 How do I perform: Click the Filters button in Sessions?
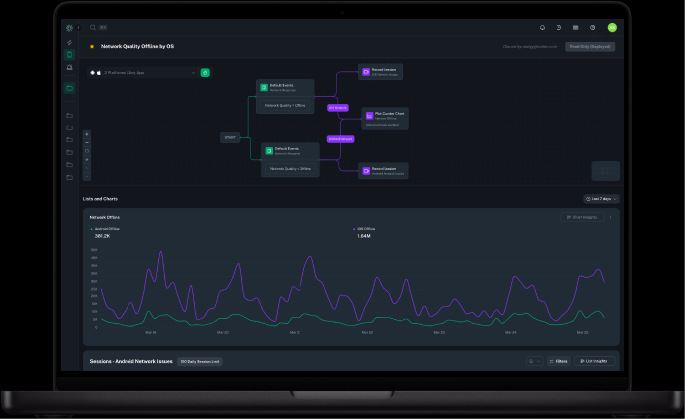point(558,361)
